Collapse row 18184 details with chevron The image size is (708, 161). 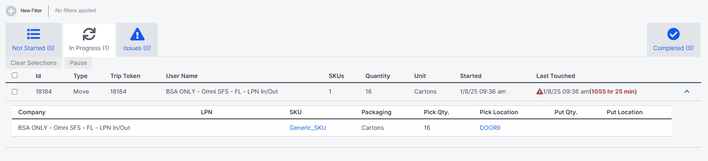[x=687, y=91]
